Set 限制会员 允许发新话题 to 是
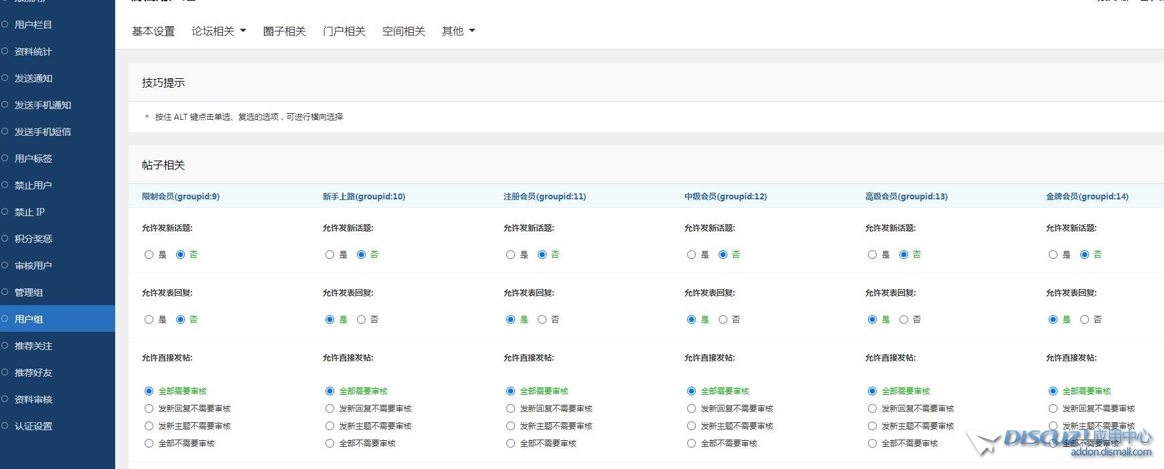This screenshot has width=1164, height=469. coord(149,255)
